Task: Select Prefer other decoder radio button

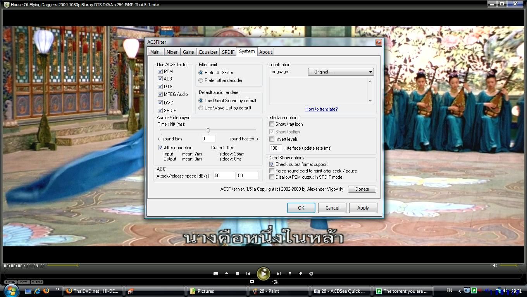Action: [201, 80]
